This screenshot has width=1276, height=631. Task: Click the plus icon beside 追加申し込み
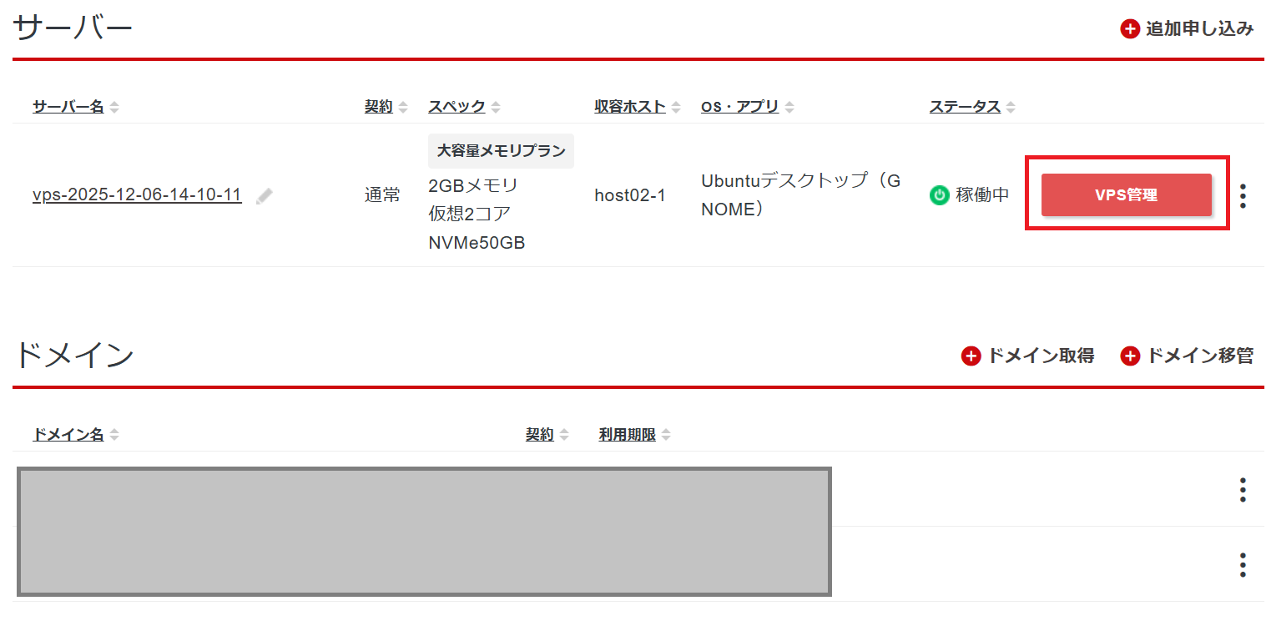pyautogui.click(x=1130, y=29)
